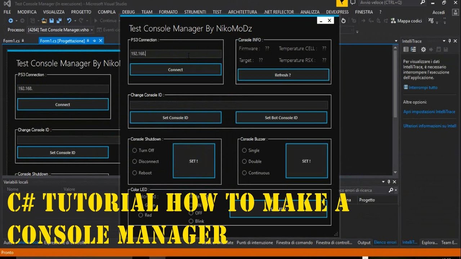Click the Change Console ID text field in the app
This screenshot has height=259, width=461.
coord(229,105)
